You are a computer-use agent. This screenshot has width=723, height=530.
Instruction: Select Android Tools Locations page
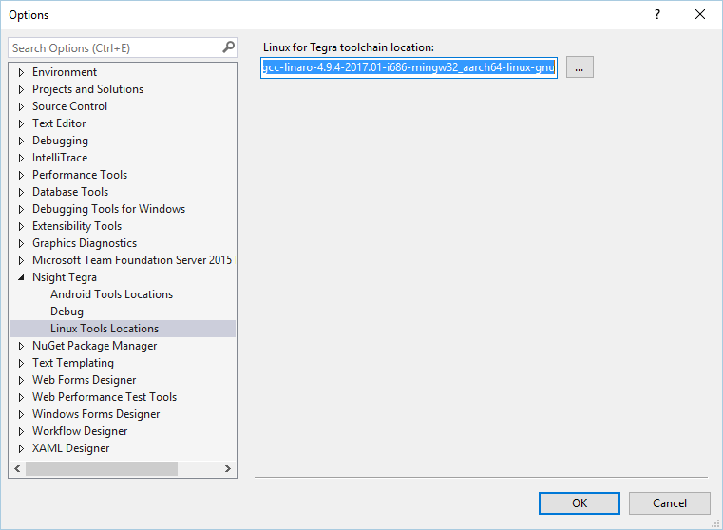click(x=111, y=294)
